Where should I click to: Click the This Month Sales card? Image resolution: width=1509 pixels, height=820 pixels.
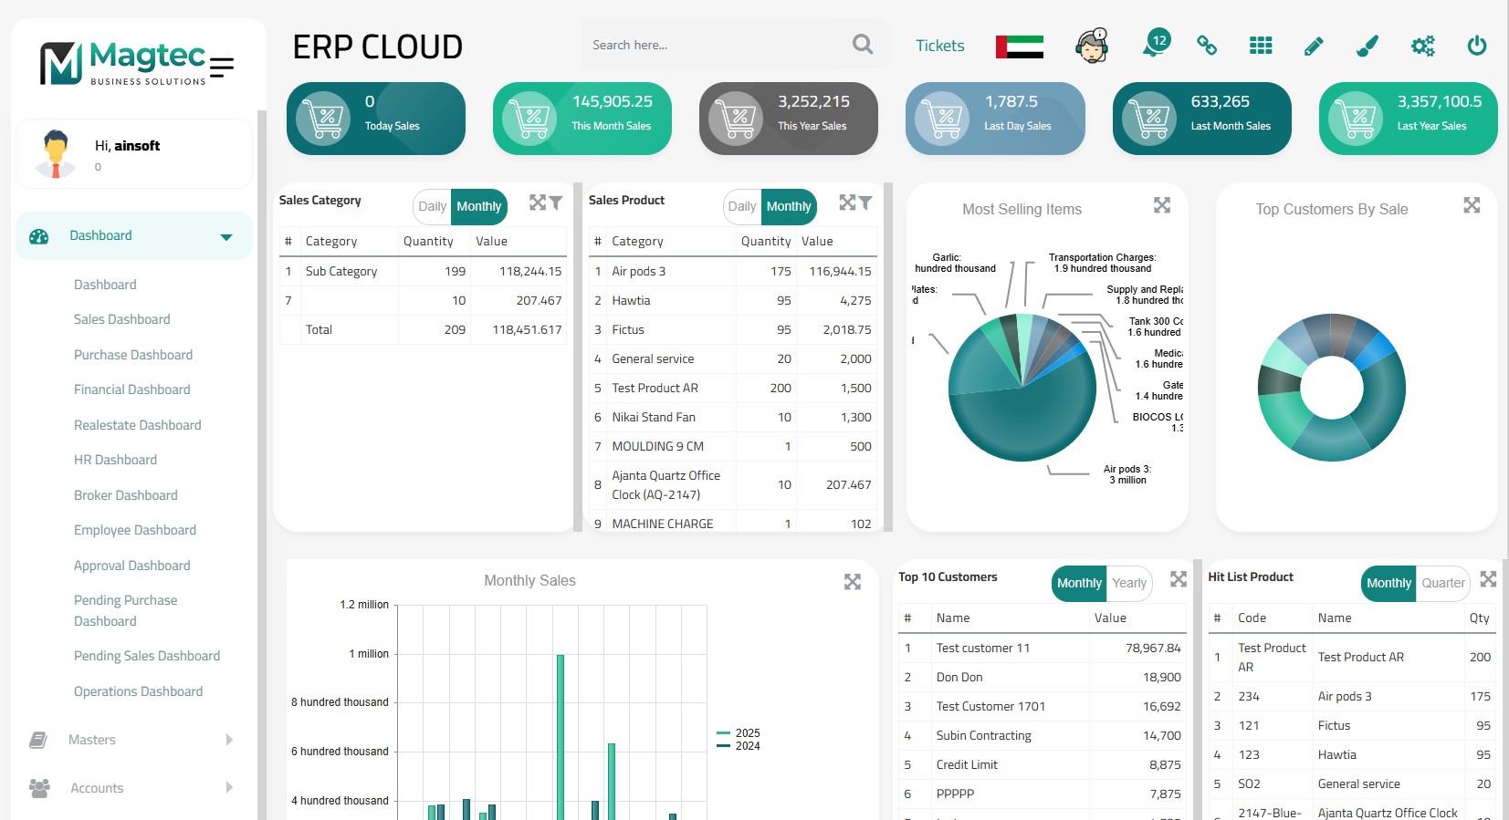[x=582, y=119]
